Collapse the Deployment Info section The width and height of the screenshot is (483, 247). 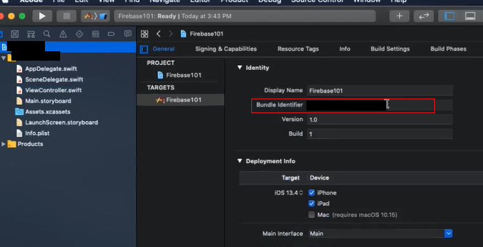[240, 161]
